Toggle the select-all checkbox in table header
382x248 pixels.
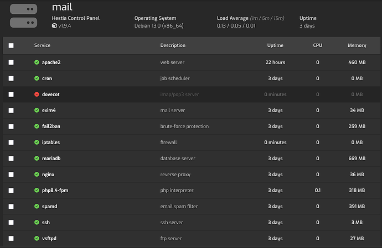12,46
